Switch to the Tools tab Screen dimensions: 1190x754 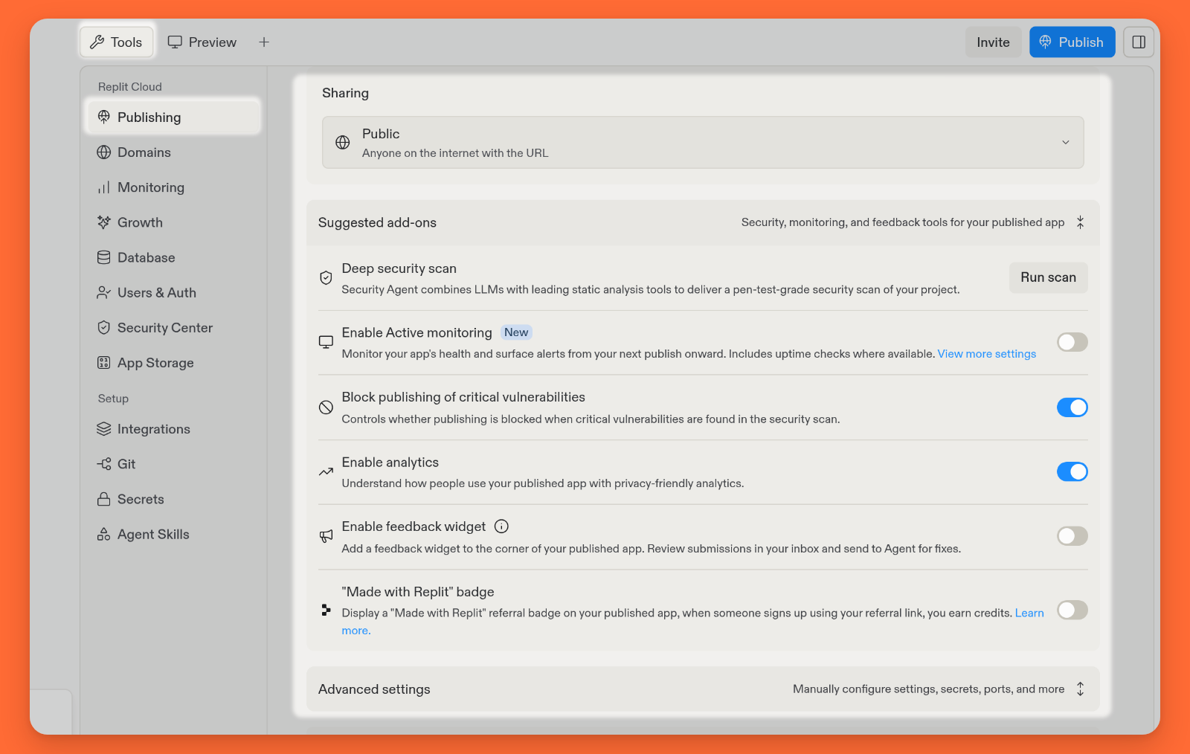[117, 42]
